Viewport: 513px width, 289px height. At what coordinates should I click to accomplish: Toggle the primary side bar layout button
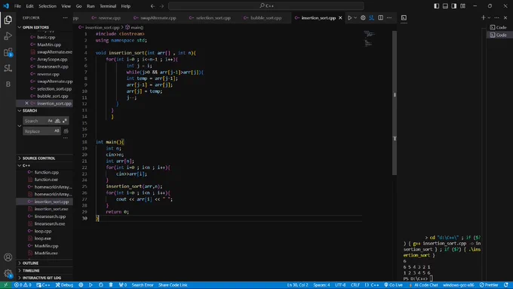(x=437, y=6)
